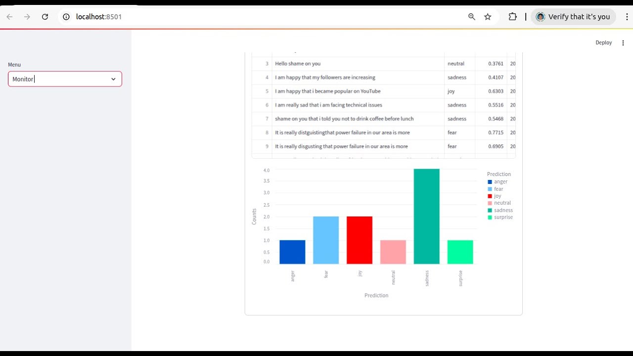Select 'I am happy that my followers are increasing'
Image resolution: width=633 pixels, height=356 pixels.
[x=358, y=78]
